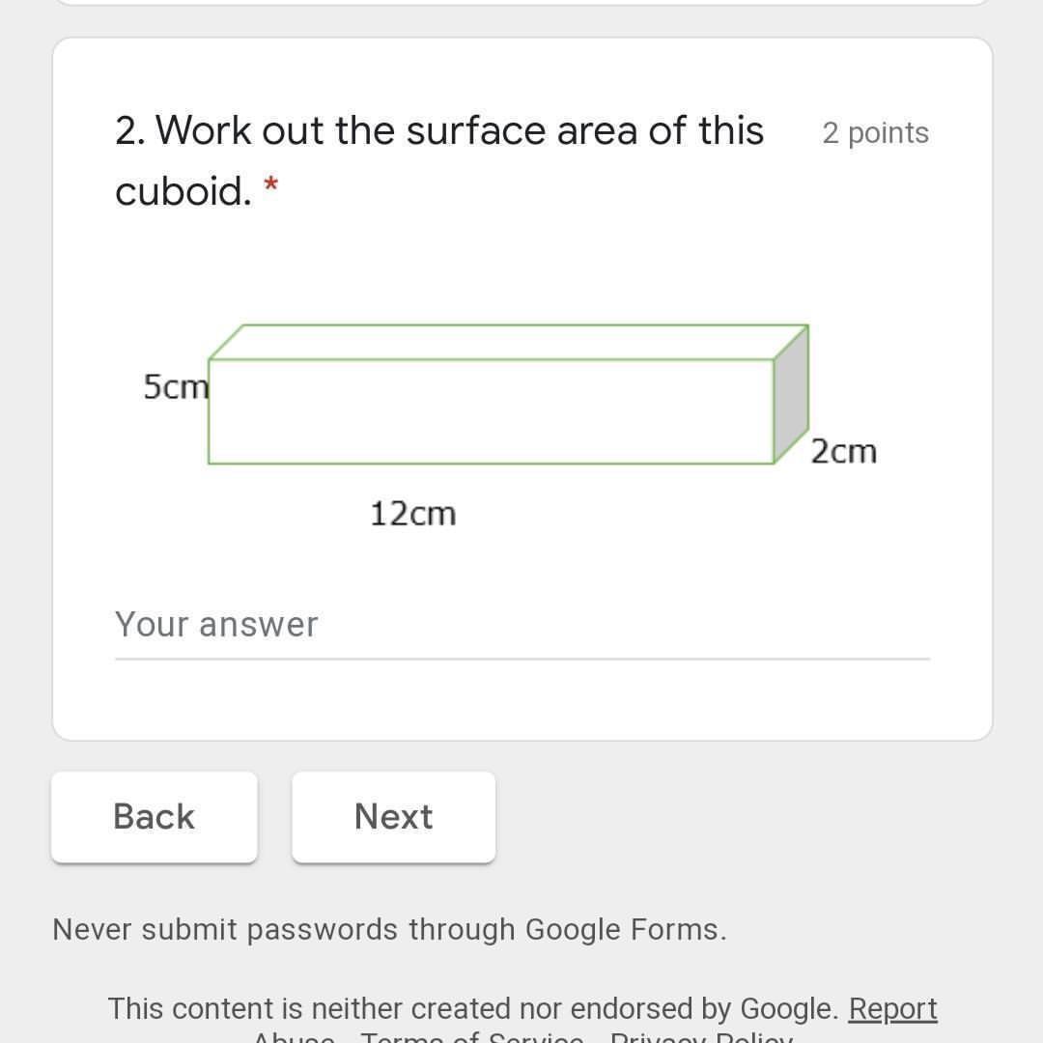Screen dimensions: 1043x1043
Task: Click the Never submit passwords notice
Action: tap(389, 930)
